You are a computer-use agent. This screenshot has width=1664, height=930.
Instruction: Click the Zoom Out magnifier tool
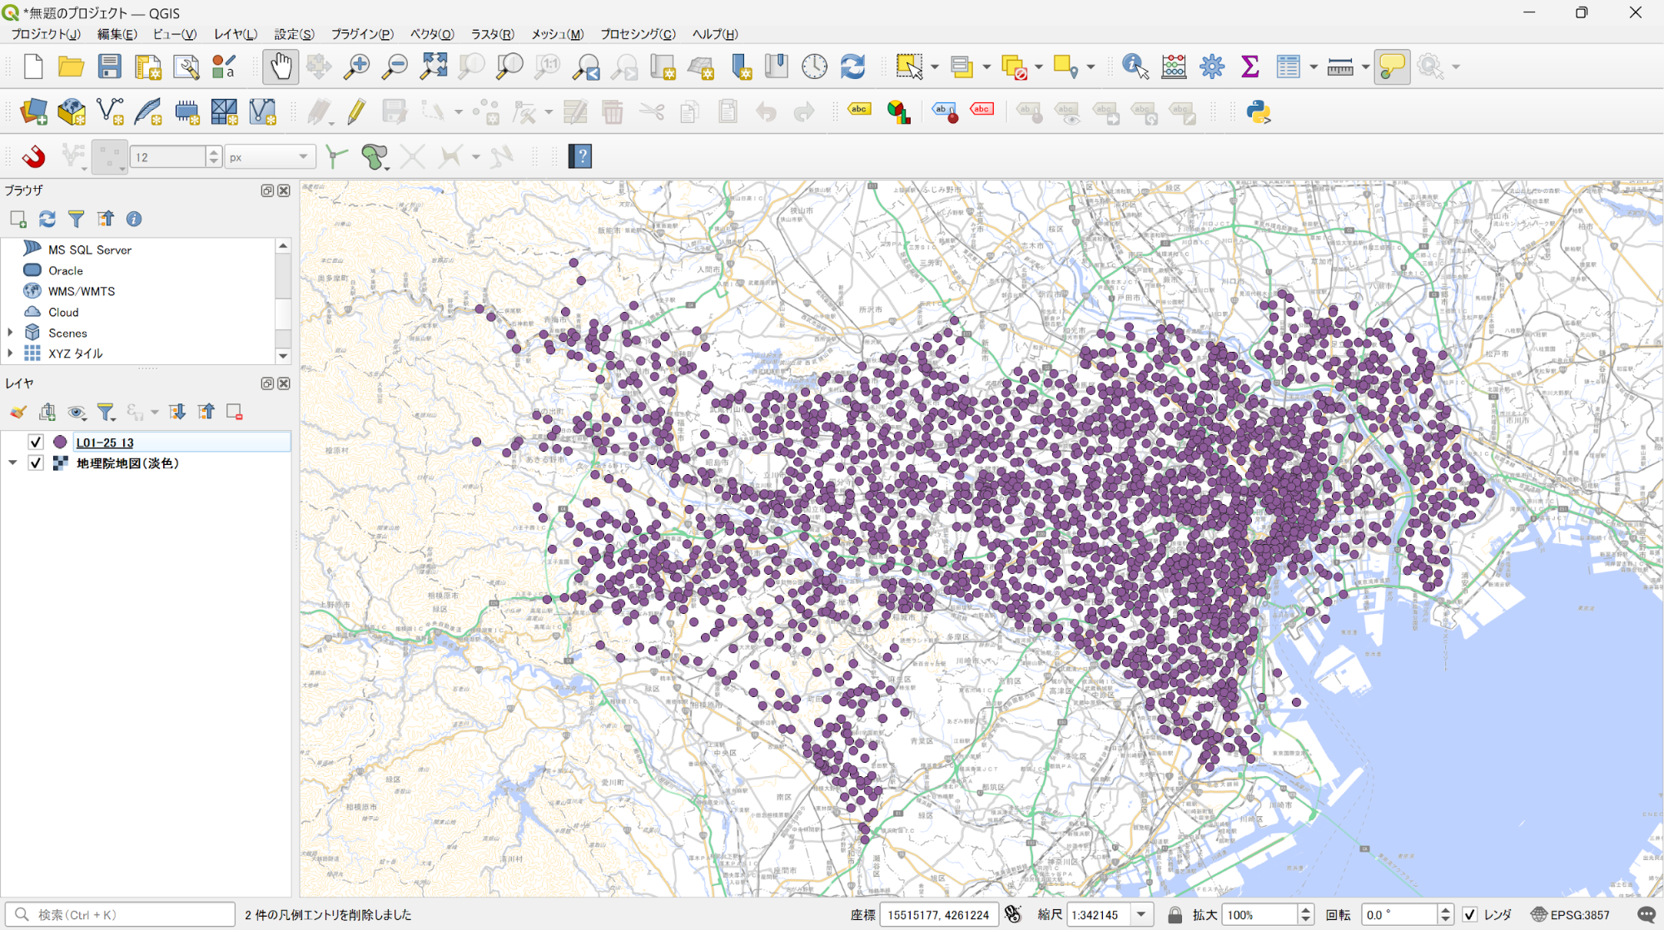tap(395, 67)
